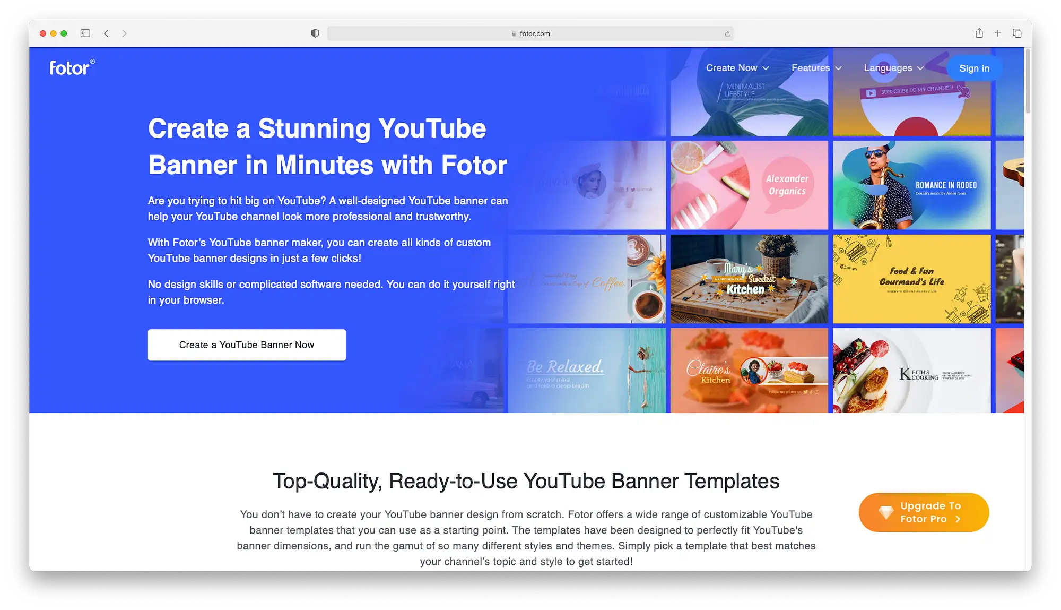Click the Fotor logo icon
The width and height of the screenshot is (1061, 610).
(x=73, y=68)
